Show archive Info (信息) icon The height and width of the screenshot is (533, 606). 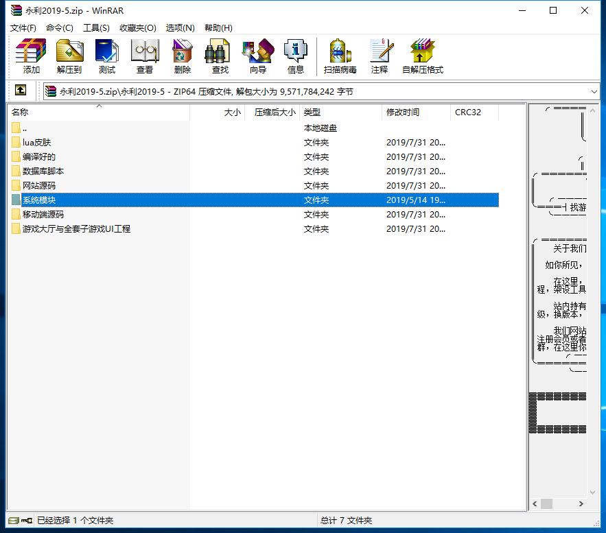point(296,56)
